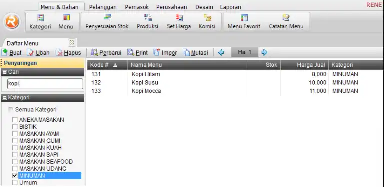This screenshot has width=384, height=187.
Task: Open Penyesuaian Stok tool
Action: (x=107, y=22)
